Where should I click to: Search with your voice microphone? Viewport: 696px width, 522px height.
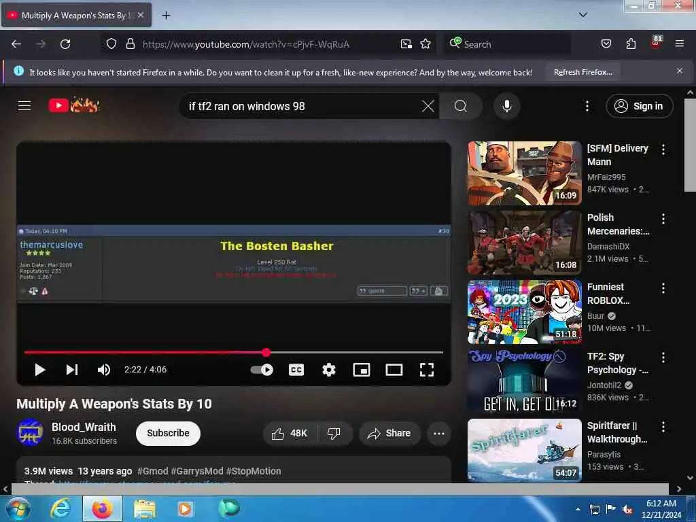[506, 106]
